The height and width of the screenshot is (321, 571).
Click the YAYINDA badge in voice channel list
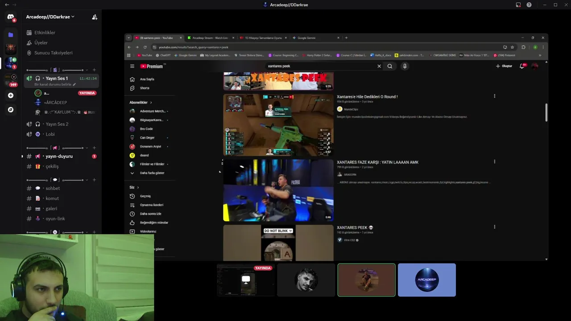click(87, 93)
